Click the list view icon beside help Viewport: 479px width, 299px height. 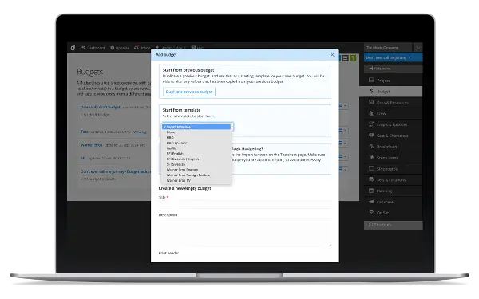point(346,58)
